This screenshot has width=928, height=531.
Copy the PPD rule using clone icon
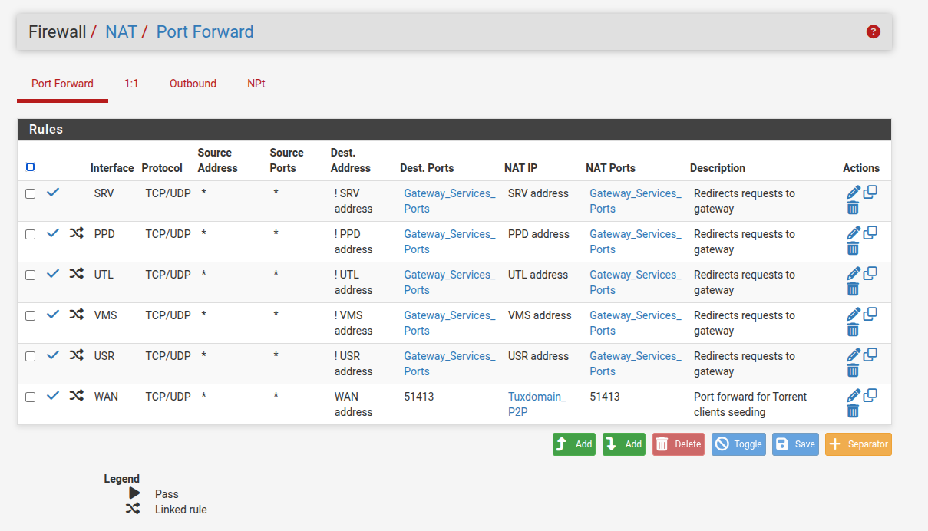click(870, 233)
